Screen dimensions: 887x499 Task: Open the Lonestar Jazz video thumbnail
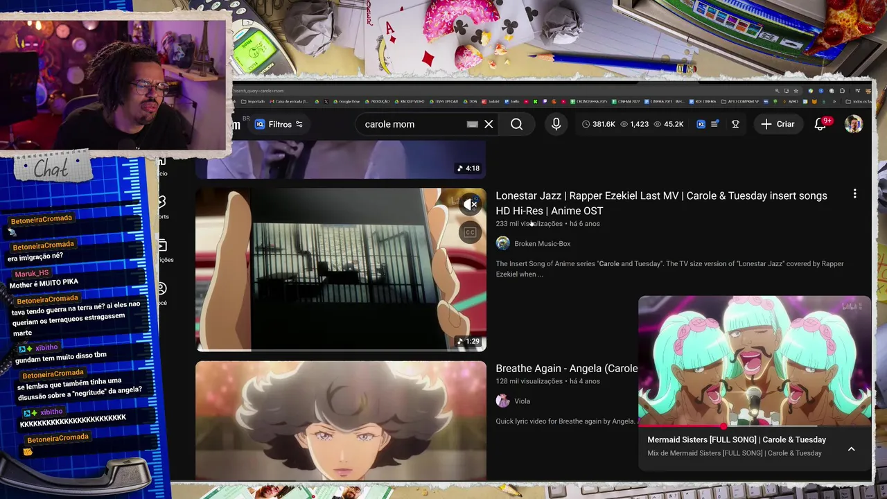point(341,270)
